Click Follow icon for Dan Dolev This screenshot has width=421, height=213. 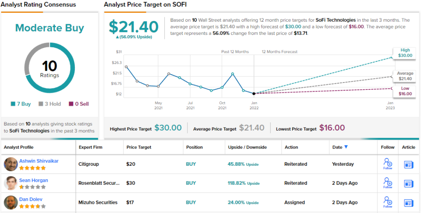tap(388, 202)
